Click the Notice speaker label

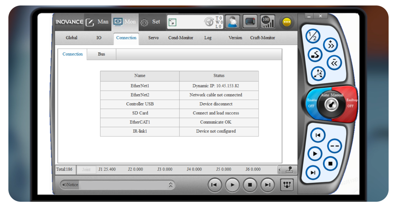(70, 185)
